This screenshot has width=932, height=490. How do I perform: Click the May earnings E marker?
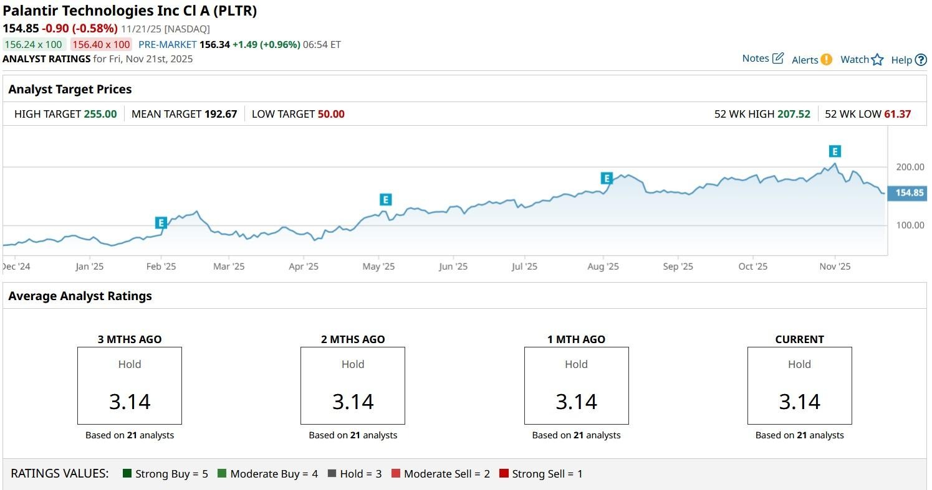click(x=385, y=200)
